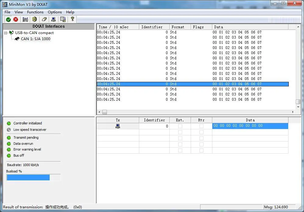Viewport: 304px width, 212px height.
Task: Click receive list horizontal scrollbar thumb
Action: (x=105, y=112)
